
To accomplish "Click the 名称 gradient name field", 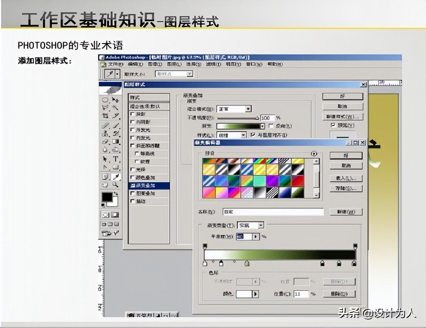I will (273, 212).
